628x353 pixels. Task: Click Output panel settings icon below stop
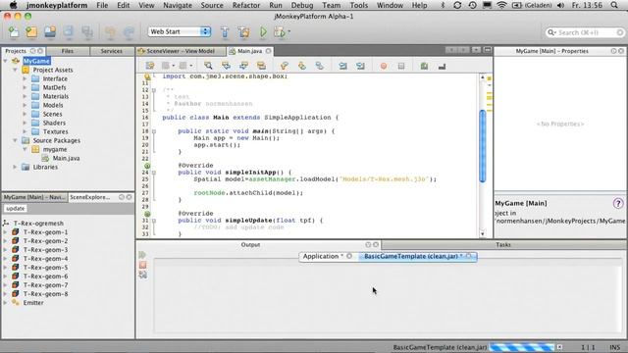pos(142,275)
